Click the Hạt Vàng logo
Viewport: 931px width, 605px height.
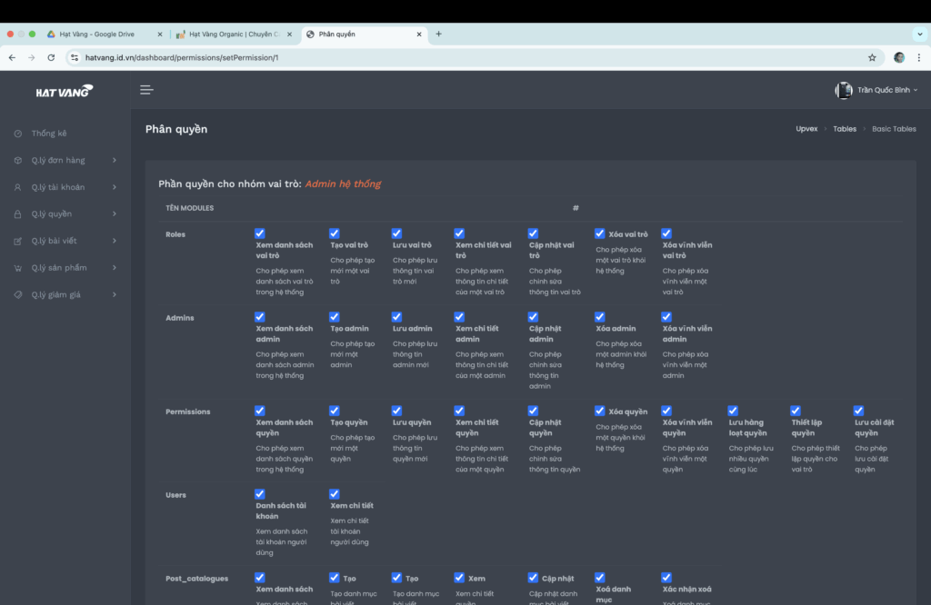pos(65,91)
